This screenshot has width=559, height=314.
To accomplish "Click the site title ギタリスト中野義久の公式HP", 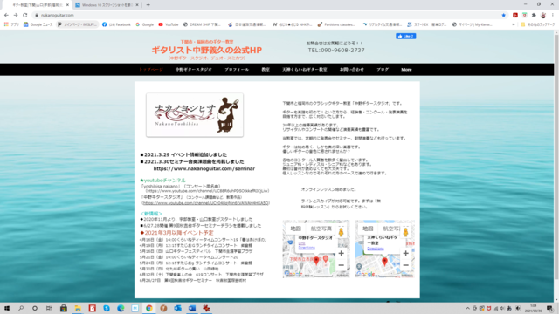I will [x=207, y=50].
